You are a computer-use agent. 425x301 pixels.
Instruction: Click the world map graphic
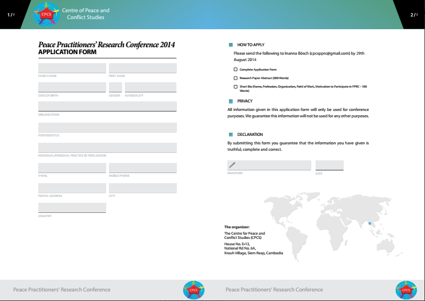click(x=333, y=226)
